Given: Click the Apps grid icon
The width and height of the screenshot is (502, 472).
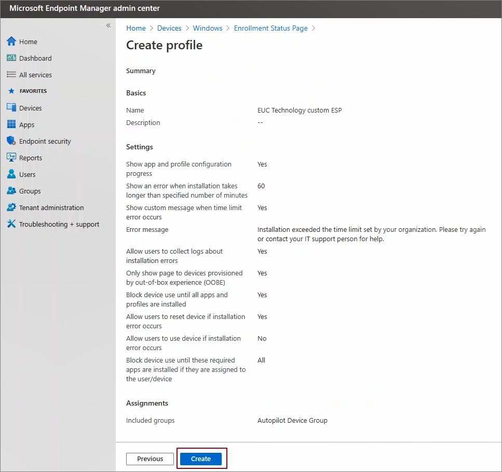Looking at the screenshot, I should (11, 124).
